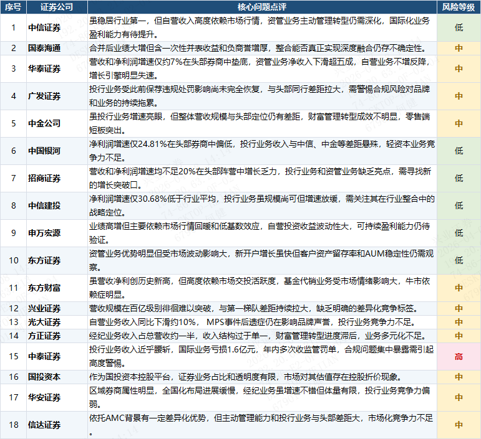Click the 高 risk level for 中泰证券
The height and width of the screenshot is (439, 481).
(x=459, y=356)
